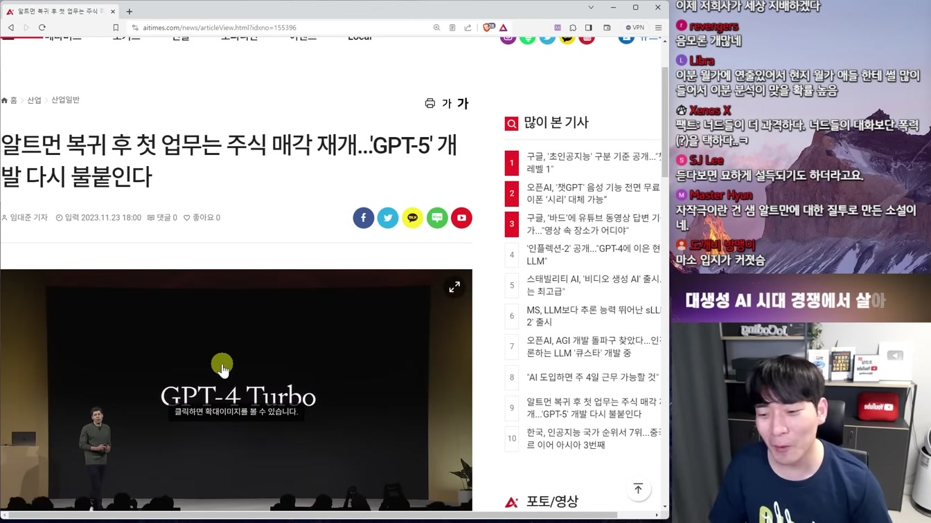The image size is (931, 523).
Task: Bookmark this page using the bookmark icon
Action: click(x=116, y=28)
